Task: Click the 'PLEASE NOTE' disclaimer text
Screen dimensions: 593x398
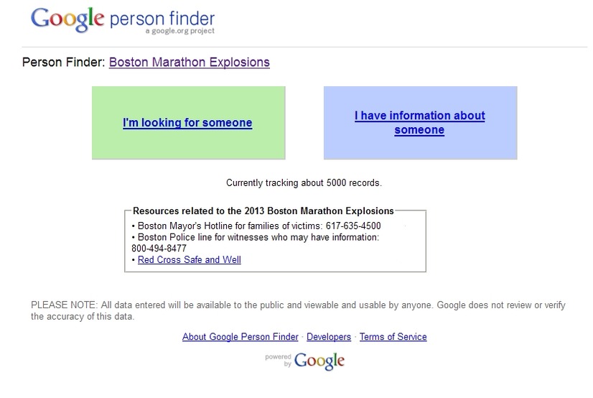Action: (298, 310)
